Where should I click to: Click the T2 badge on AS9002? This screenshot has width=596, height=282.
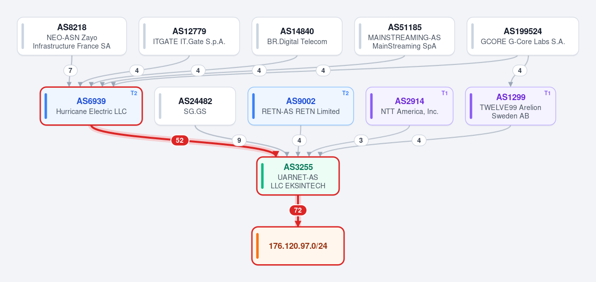(x=345, y=93)
